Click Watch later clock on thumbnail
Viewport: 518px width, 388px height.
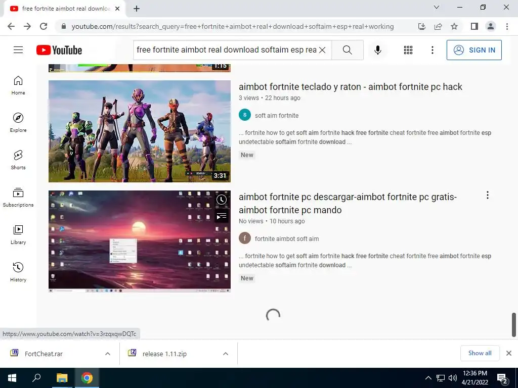pos(222,200)
